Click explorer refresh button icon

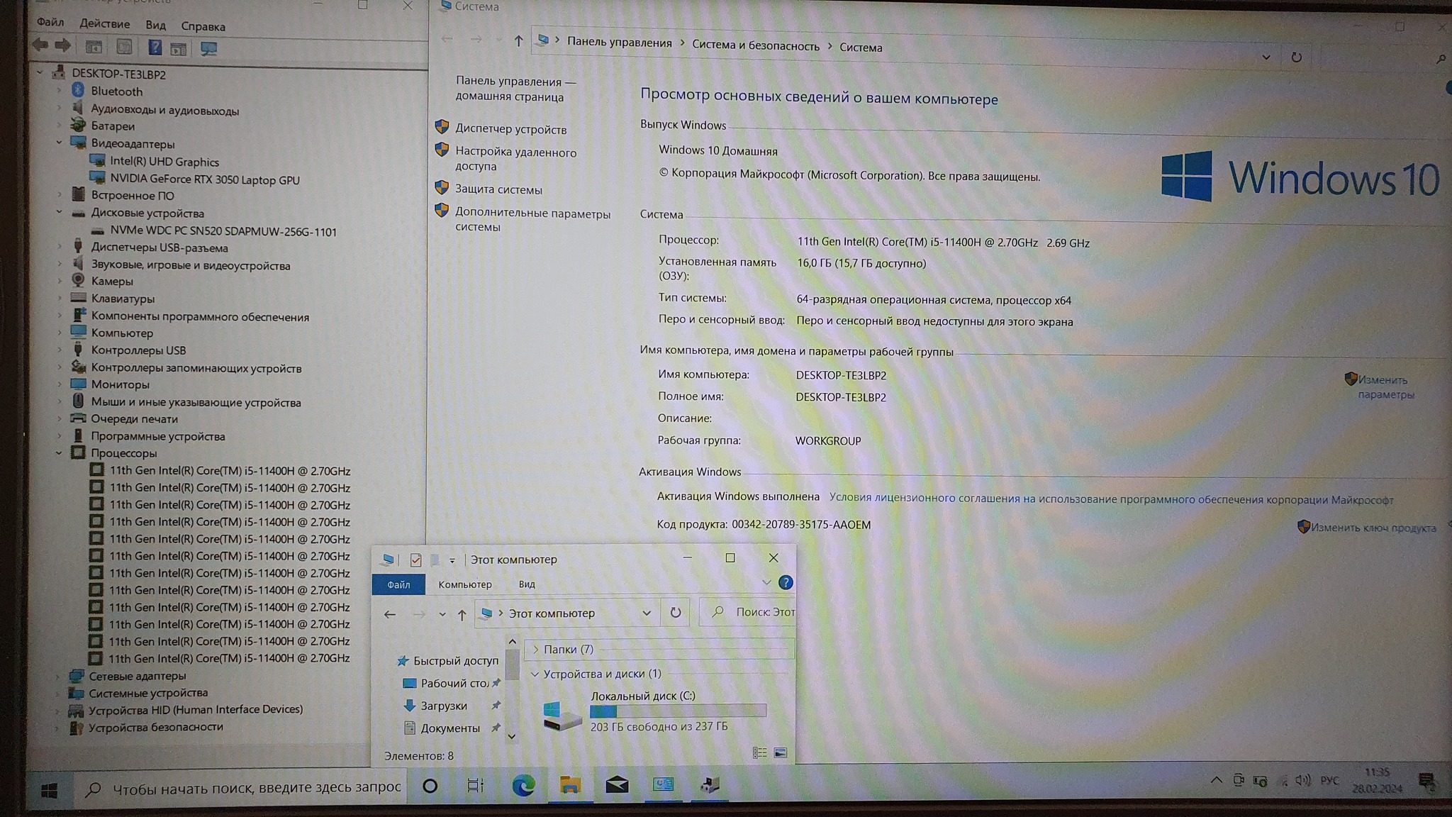[675, 613]
